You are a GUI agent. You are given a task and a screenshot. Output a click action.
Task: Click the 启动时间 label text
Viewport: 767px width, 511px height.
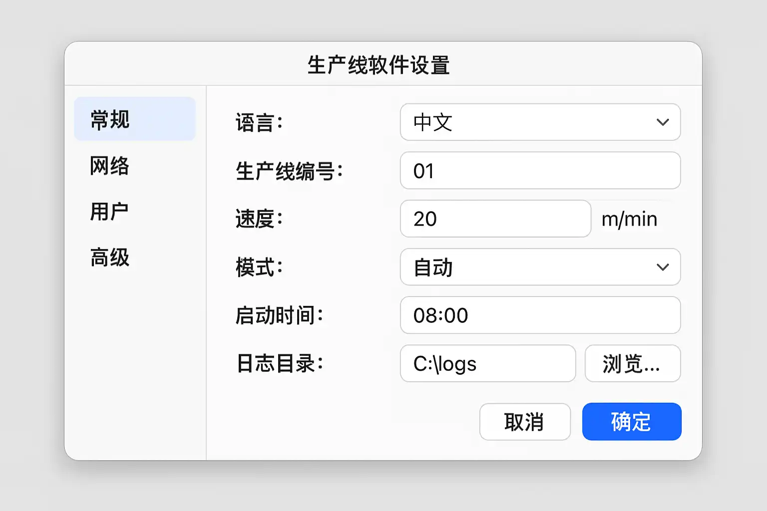(x=279, y=315)
